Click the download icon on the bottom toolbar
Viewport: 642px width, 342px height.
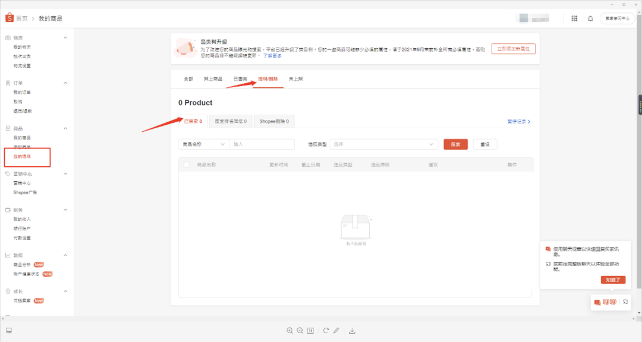pyautogui.click(x=352, y=331)
